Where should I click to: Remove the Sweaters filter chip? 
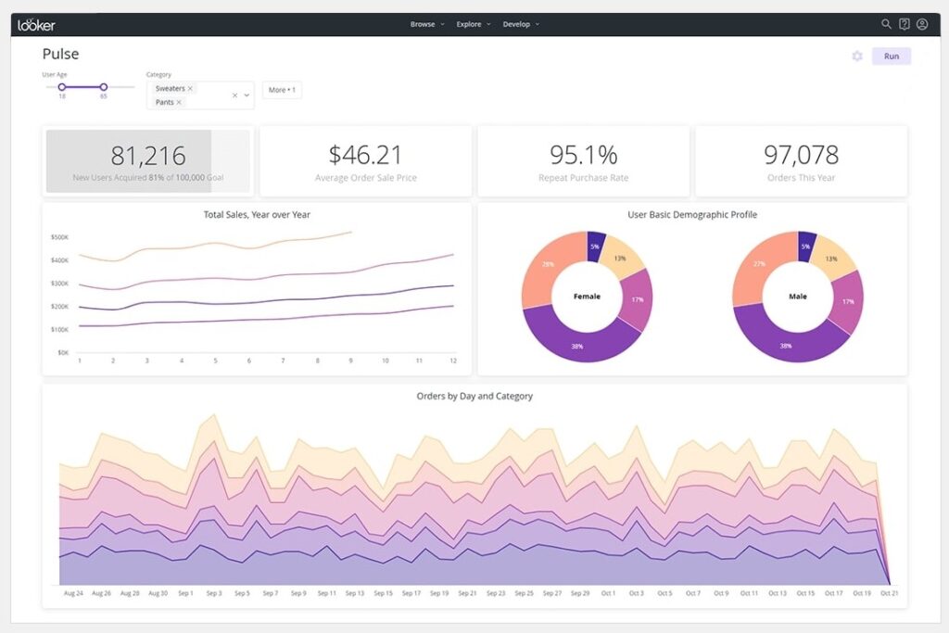(191, 89)
